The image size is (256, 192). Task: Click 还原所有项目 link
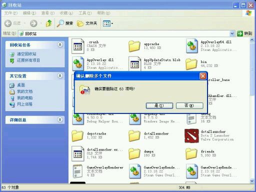pyautogui.click(x=28, y=60)
